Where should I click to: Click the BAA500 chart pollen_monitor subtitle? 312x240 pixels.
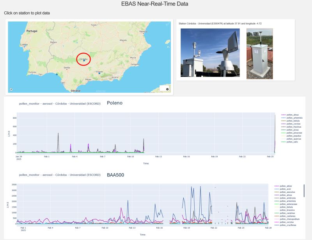[x=60, y=175]
